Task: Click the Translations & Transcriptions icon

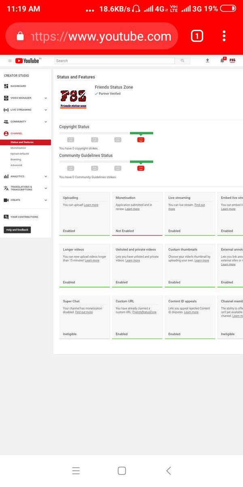Action: tap(6, 188)
